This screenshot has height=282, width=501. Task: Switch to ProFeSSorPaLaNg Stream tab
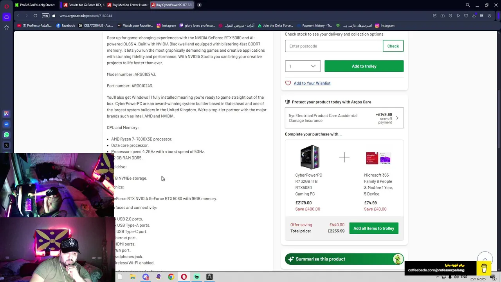click(35, 5)
